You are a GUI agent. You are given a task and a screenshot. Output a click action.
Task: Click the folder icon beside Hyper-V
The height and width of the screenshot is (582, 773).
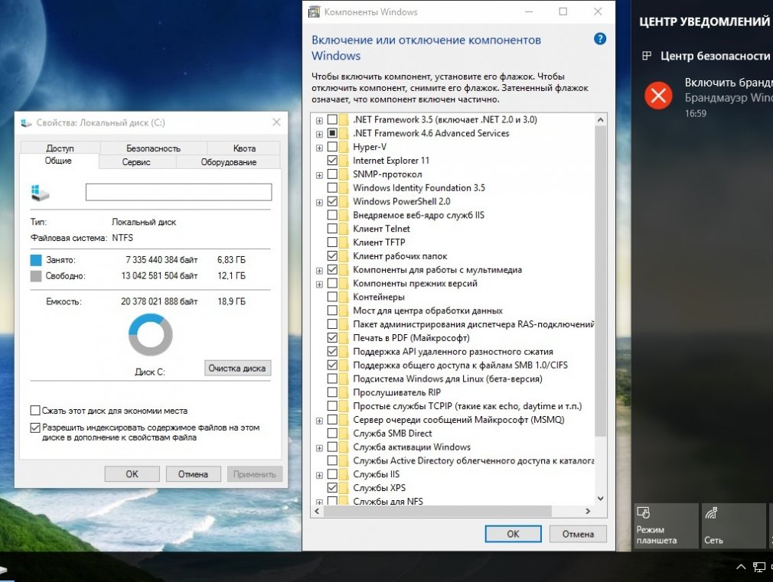344,147
